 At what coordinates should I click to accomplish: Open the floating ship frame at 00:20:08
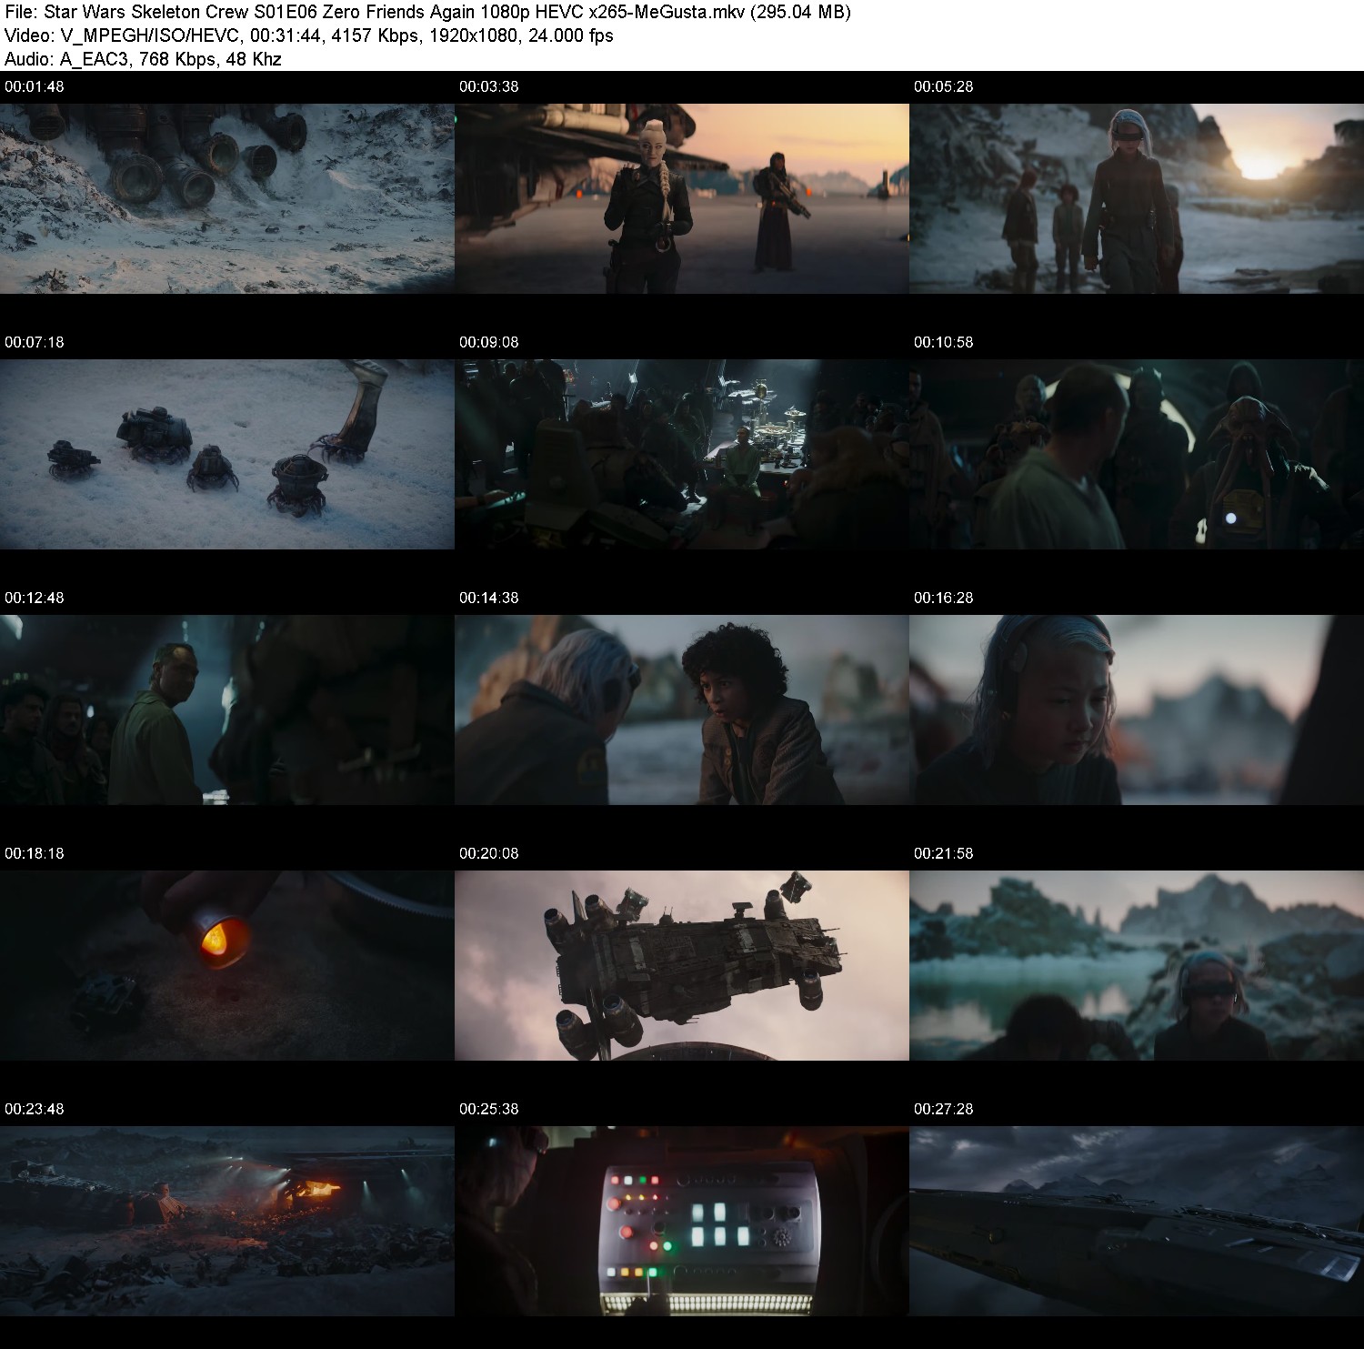click(682, 965)
